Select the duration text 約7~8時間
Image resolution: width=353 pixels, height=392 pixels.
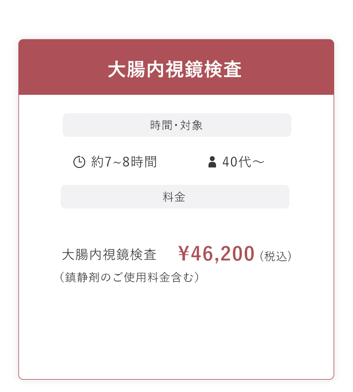coord(124,162)
